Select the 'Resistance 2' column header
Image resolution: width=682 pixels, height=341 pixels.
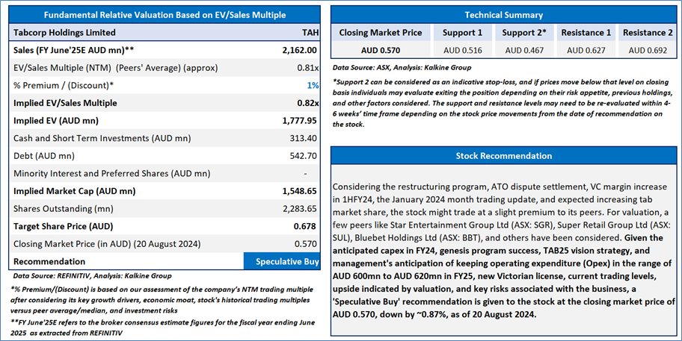648,33
